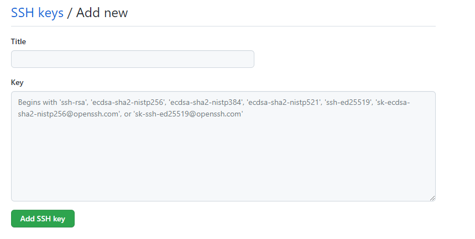This screenshot has width=475, height=239.
Task: Select the large box below the Key label
Action: click(x=223, y=160)
